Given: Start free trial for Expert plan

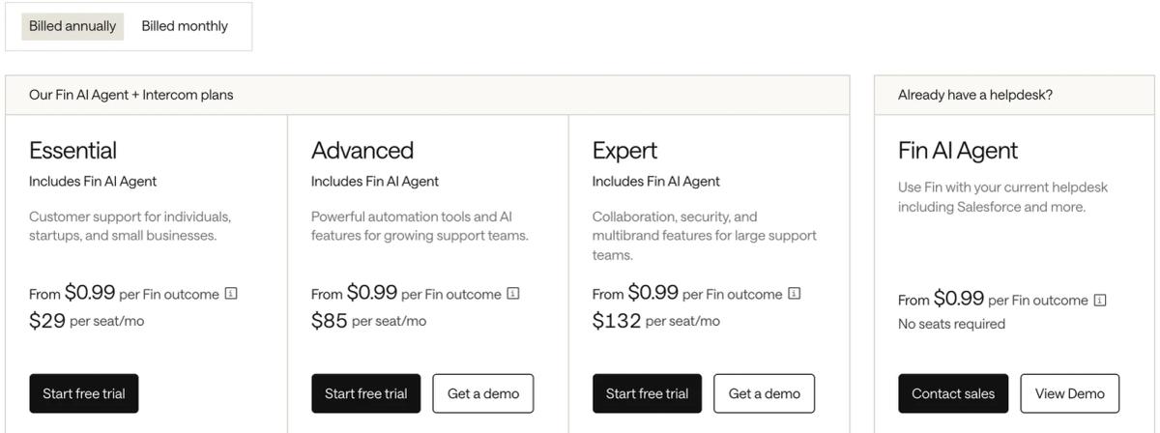Looking at the screenshot, I should 647,393.
